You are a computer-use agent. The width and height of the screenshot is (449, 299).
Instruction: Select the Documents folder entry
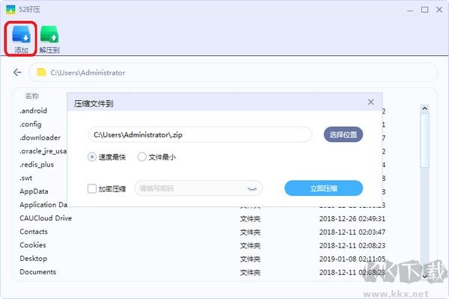pyautogui.click(x=37, y=271)
